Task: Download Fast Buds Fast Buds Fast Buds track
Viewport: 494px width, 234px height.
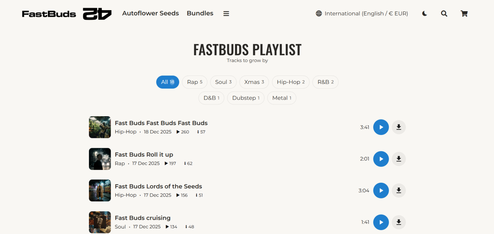Action: coord(398,127)
